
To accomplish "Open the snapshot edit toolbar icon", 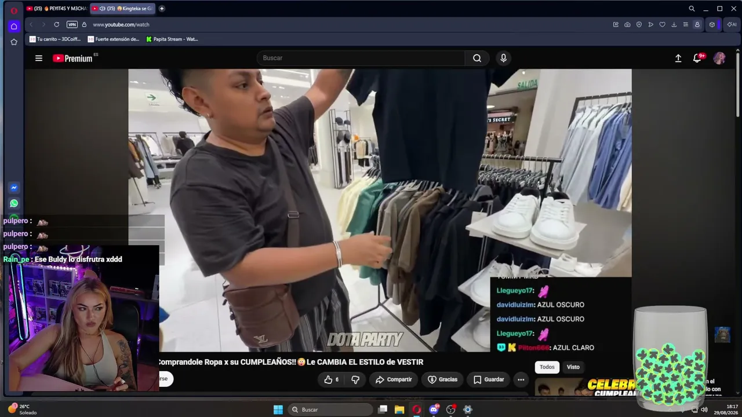I will click(616, 24).
